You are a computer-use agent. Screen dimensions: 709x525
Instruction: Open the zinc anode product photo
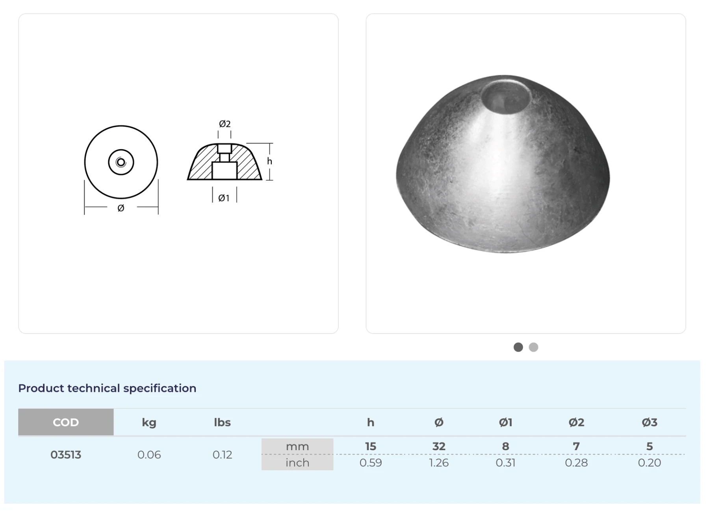click(x=503, y=173)
